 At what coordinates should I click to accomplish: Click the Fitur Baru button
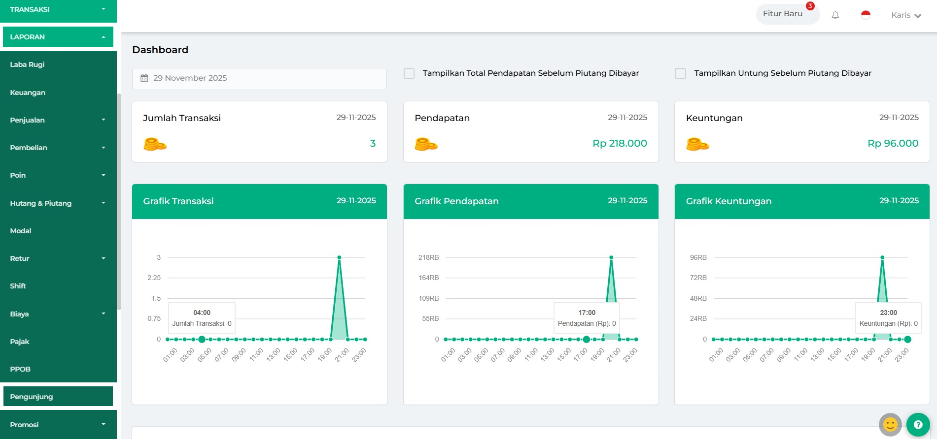tap(783, 14)
